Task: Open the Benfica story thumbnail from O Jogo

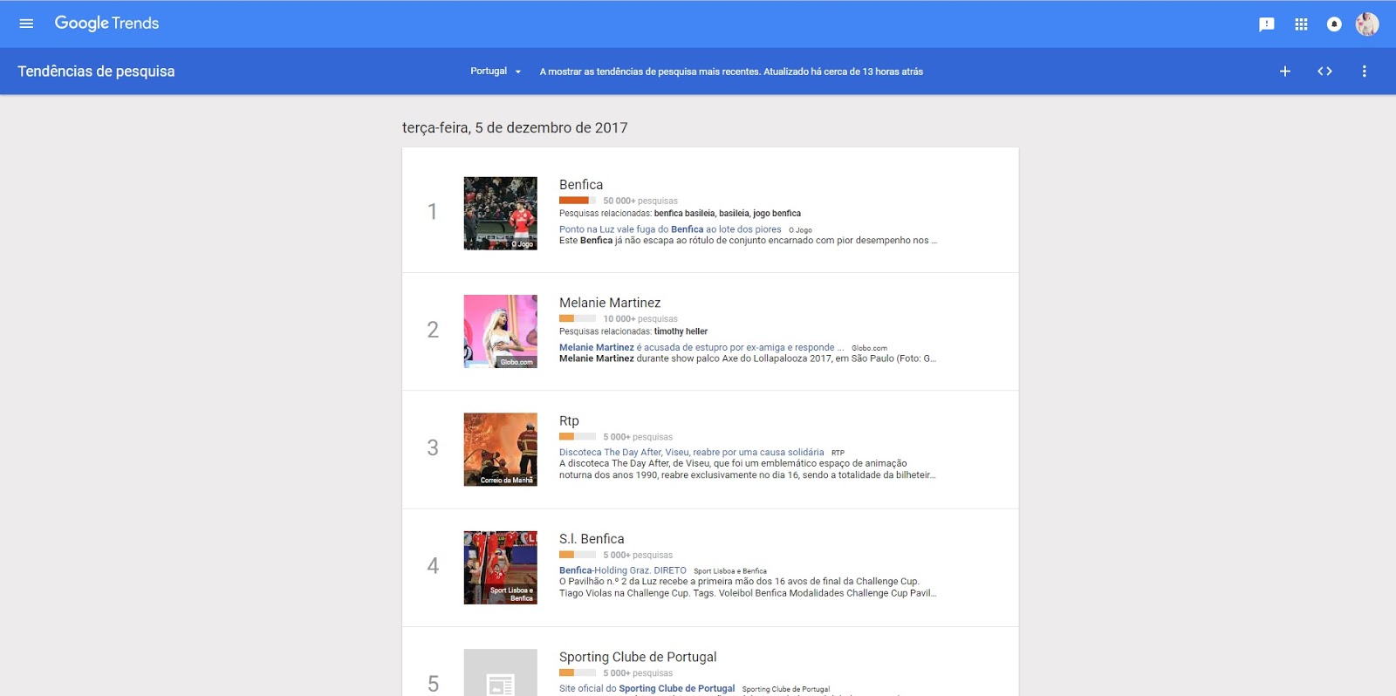Action: (501, 214)
